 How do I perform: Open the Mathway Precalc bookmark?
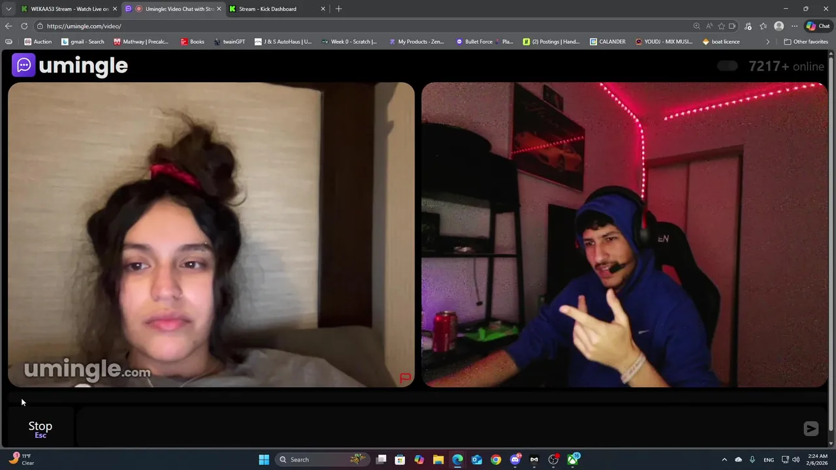[x=141, y=42]
